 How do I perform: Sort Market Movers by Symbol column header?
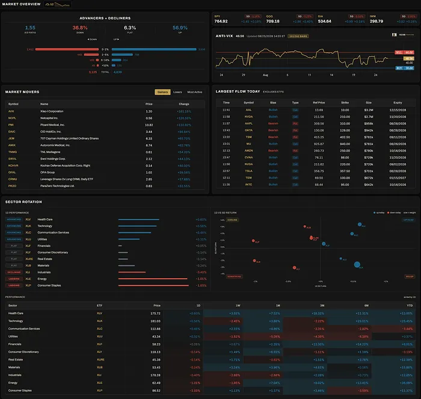click(x=13, y=104)
